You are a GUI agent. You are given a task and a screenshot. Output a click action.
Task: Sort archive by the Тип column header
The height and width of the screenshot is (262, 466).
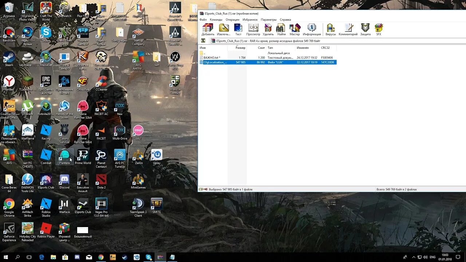click(281, 48)
